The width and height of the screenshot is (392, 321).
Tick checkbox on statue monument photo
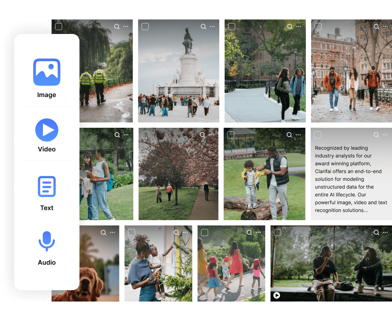click(x=145, y=27)
